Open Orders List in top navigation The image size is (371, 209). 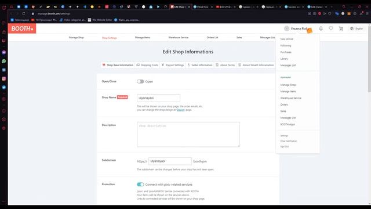click(213, 37)
